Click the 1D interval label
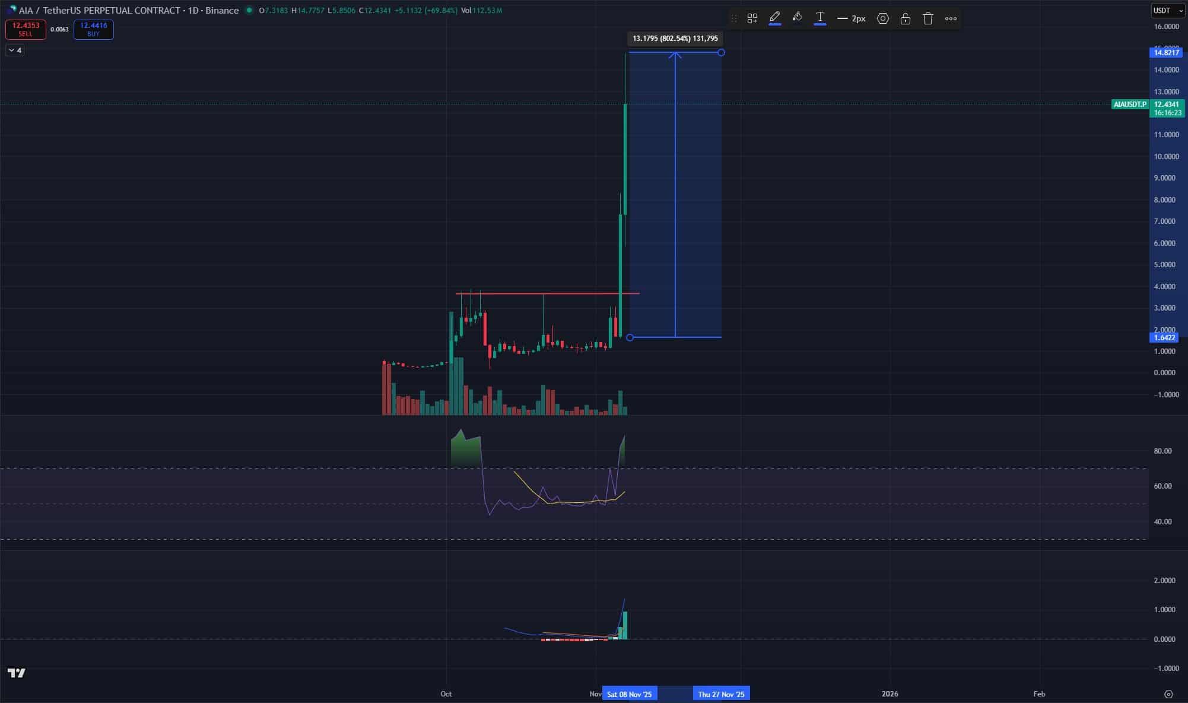The width and height of the screenshot is (1188, 703). click(193, 10)
